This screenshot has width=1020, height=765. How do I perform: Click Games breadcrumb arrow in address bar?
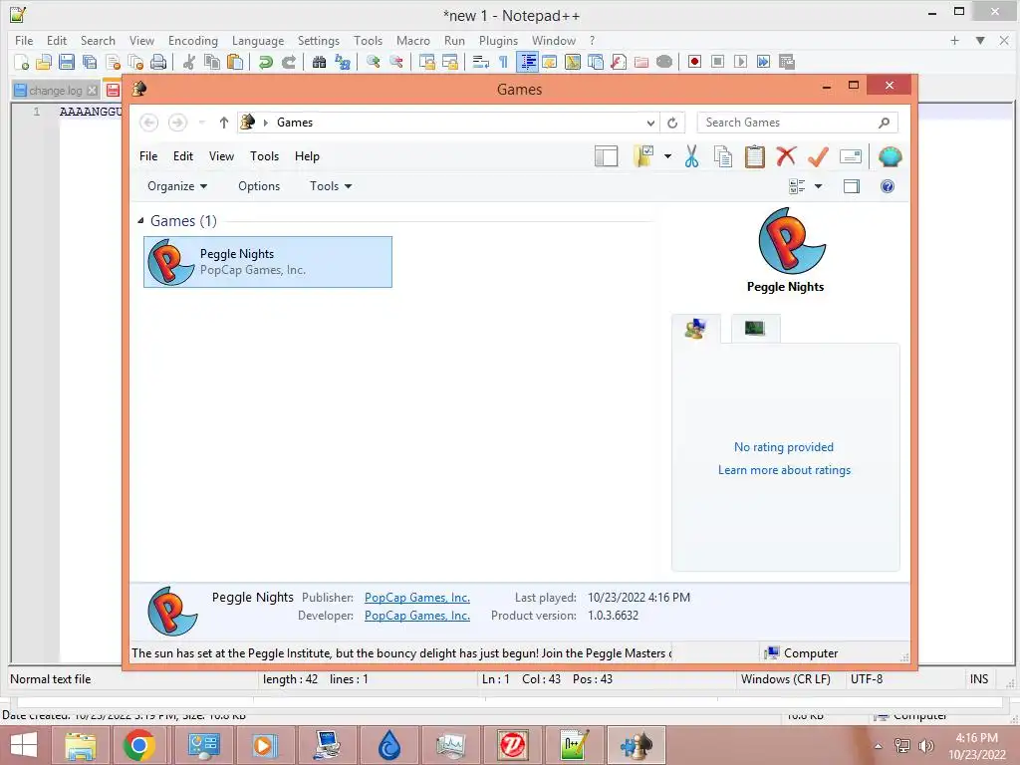click(x=265, y=123)
